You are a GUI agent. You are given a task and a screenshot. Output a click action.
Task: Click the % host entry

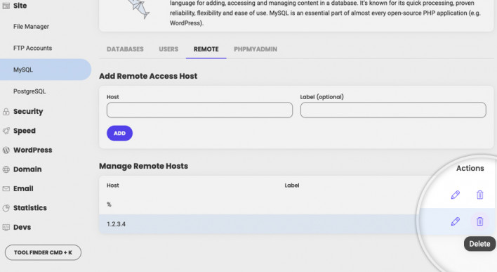(109, 205)
